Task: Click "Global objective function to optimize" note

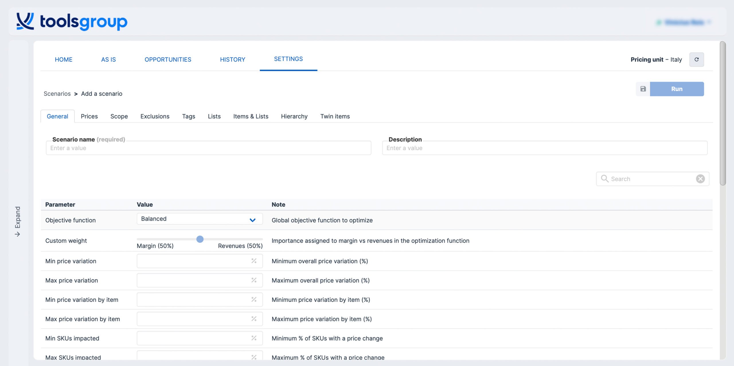Action: click(322, 220)
